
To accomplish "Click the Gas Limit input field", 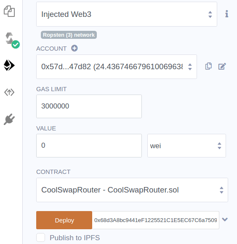I will click(89, 106).
